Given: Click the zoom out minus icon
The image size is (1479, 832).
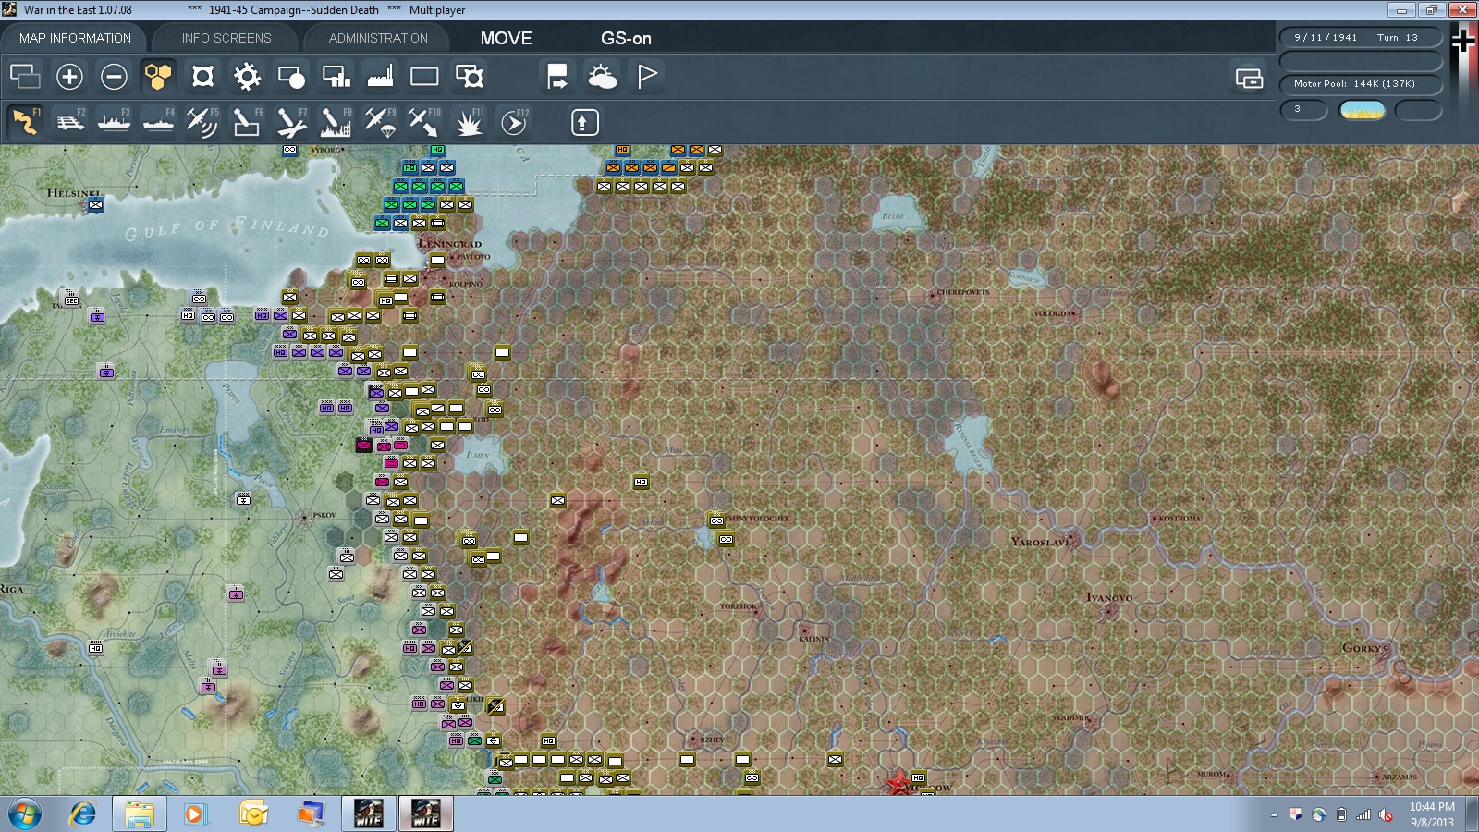Looking at the screenshot, I should coord(114,77).
